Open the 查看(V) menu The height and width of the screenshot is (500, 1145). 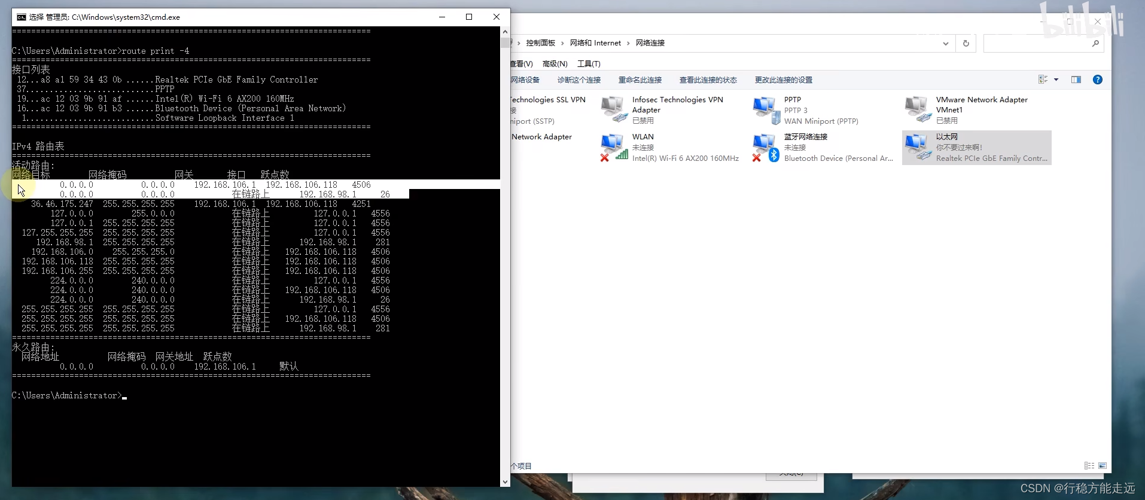522,63
